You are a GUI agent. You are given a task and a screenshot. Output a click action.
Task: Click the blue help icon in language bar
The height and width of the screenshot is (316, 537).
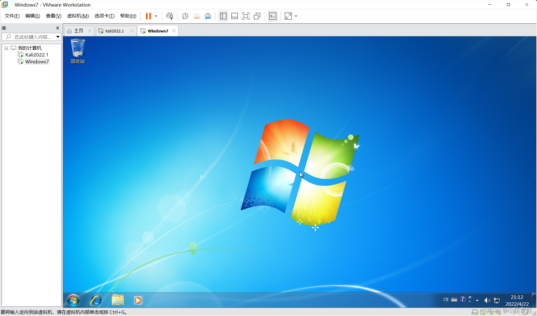(x=463, y=299)
